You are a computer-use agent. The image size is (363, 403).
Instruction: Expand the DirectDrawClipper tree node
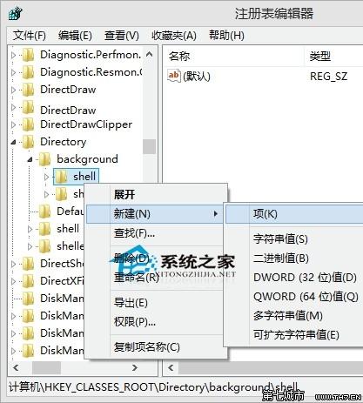(x=13, y=124)
